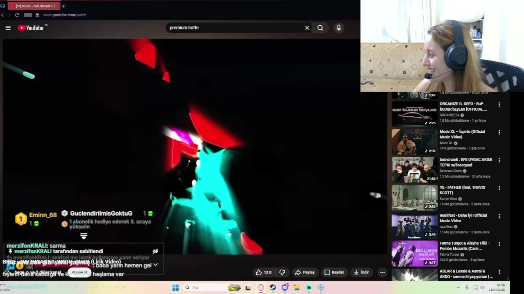Open 'ASLAR & Lessio & Astral & AKDO' title
This screenshot has height=294, width=524.
466,274
